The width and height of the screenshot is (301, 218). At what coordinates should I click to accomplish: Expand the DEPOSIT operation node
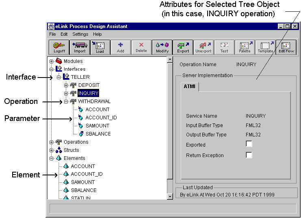pos(66,85)
